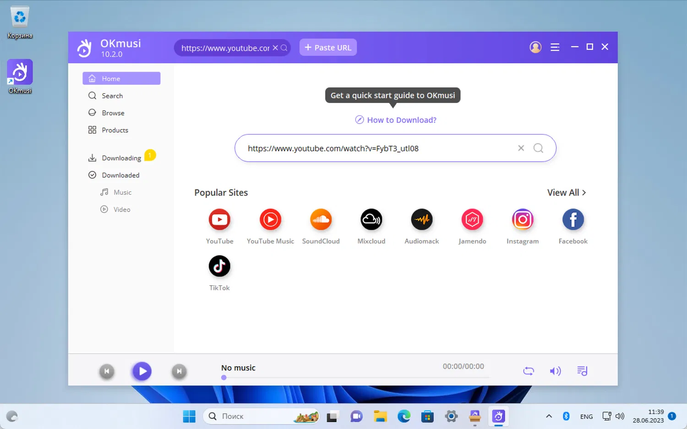
Task: Click the user account avatar icon
Action: coord(535,47)
